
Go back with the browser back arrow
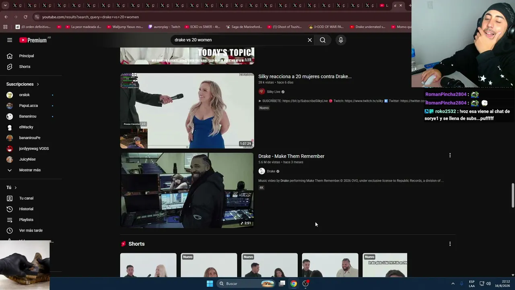point(6,17)
